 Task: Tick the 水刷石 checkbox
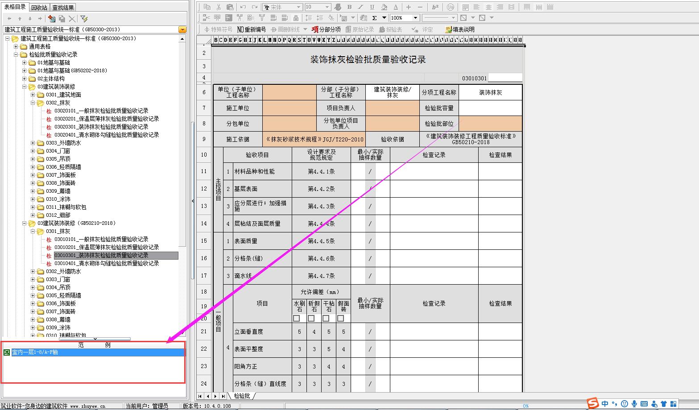(297, 319)
